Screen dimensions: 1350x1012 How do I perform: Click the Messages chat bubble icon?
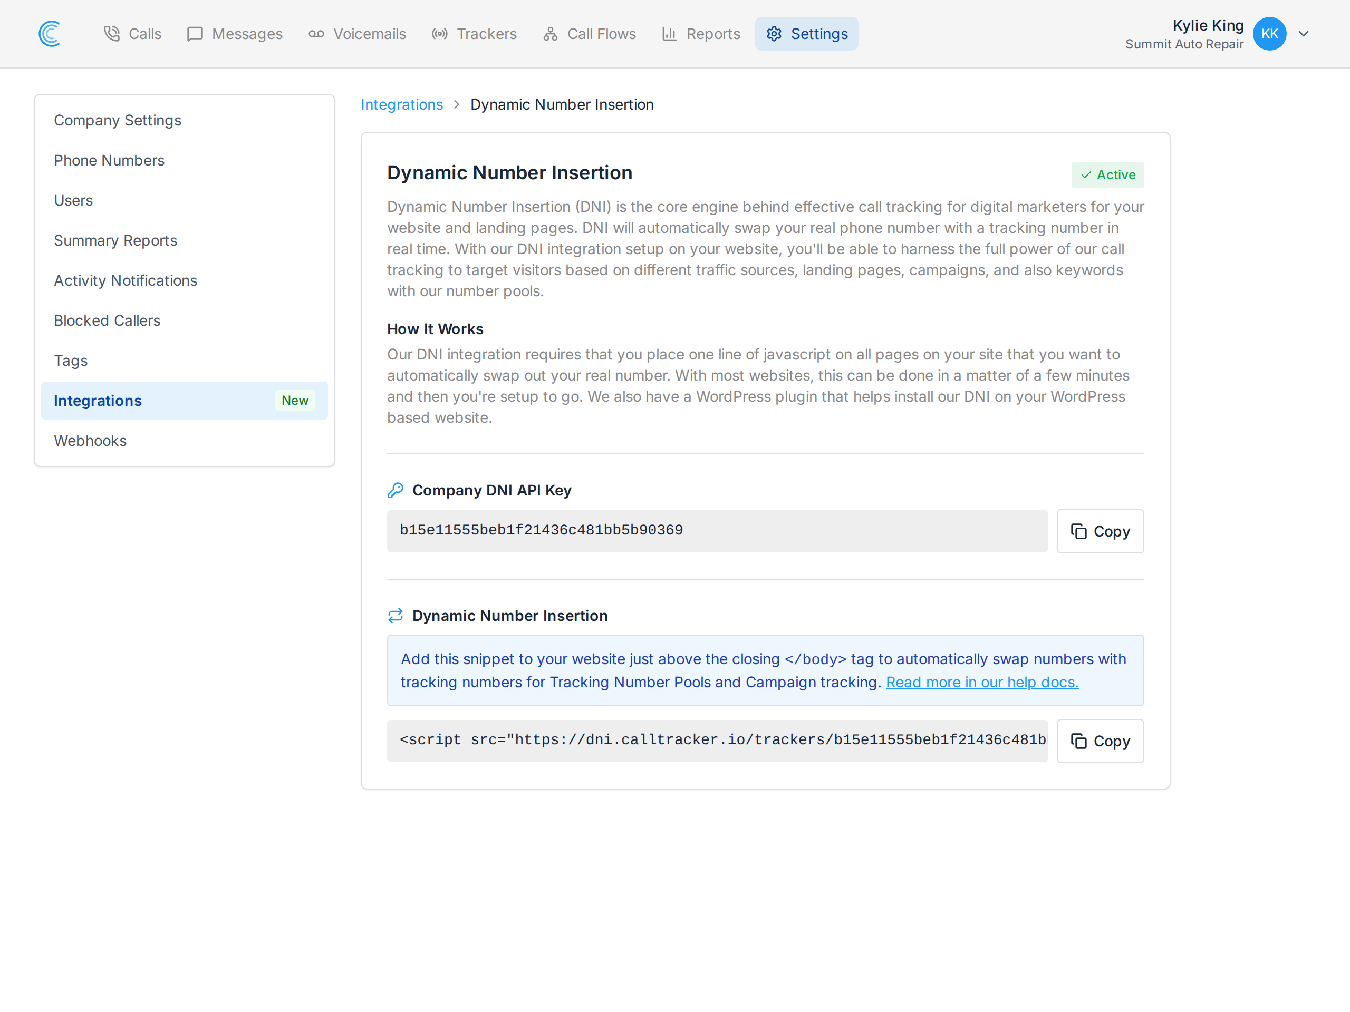click(x=195, y=34)
